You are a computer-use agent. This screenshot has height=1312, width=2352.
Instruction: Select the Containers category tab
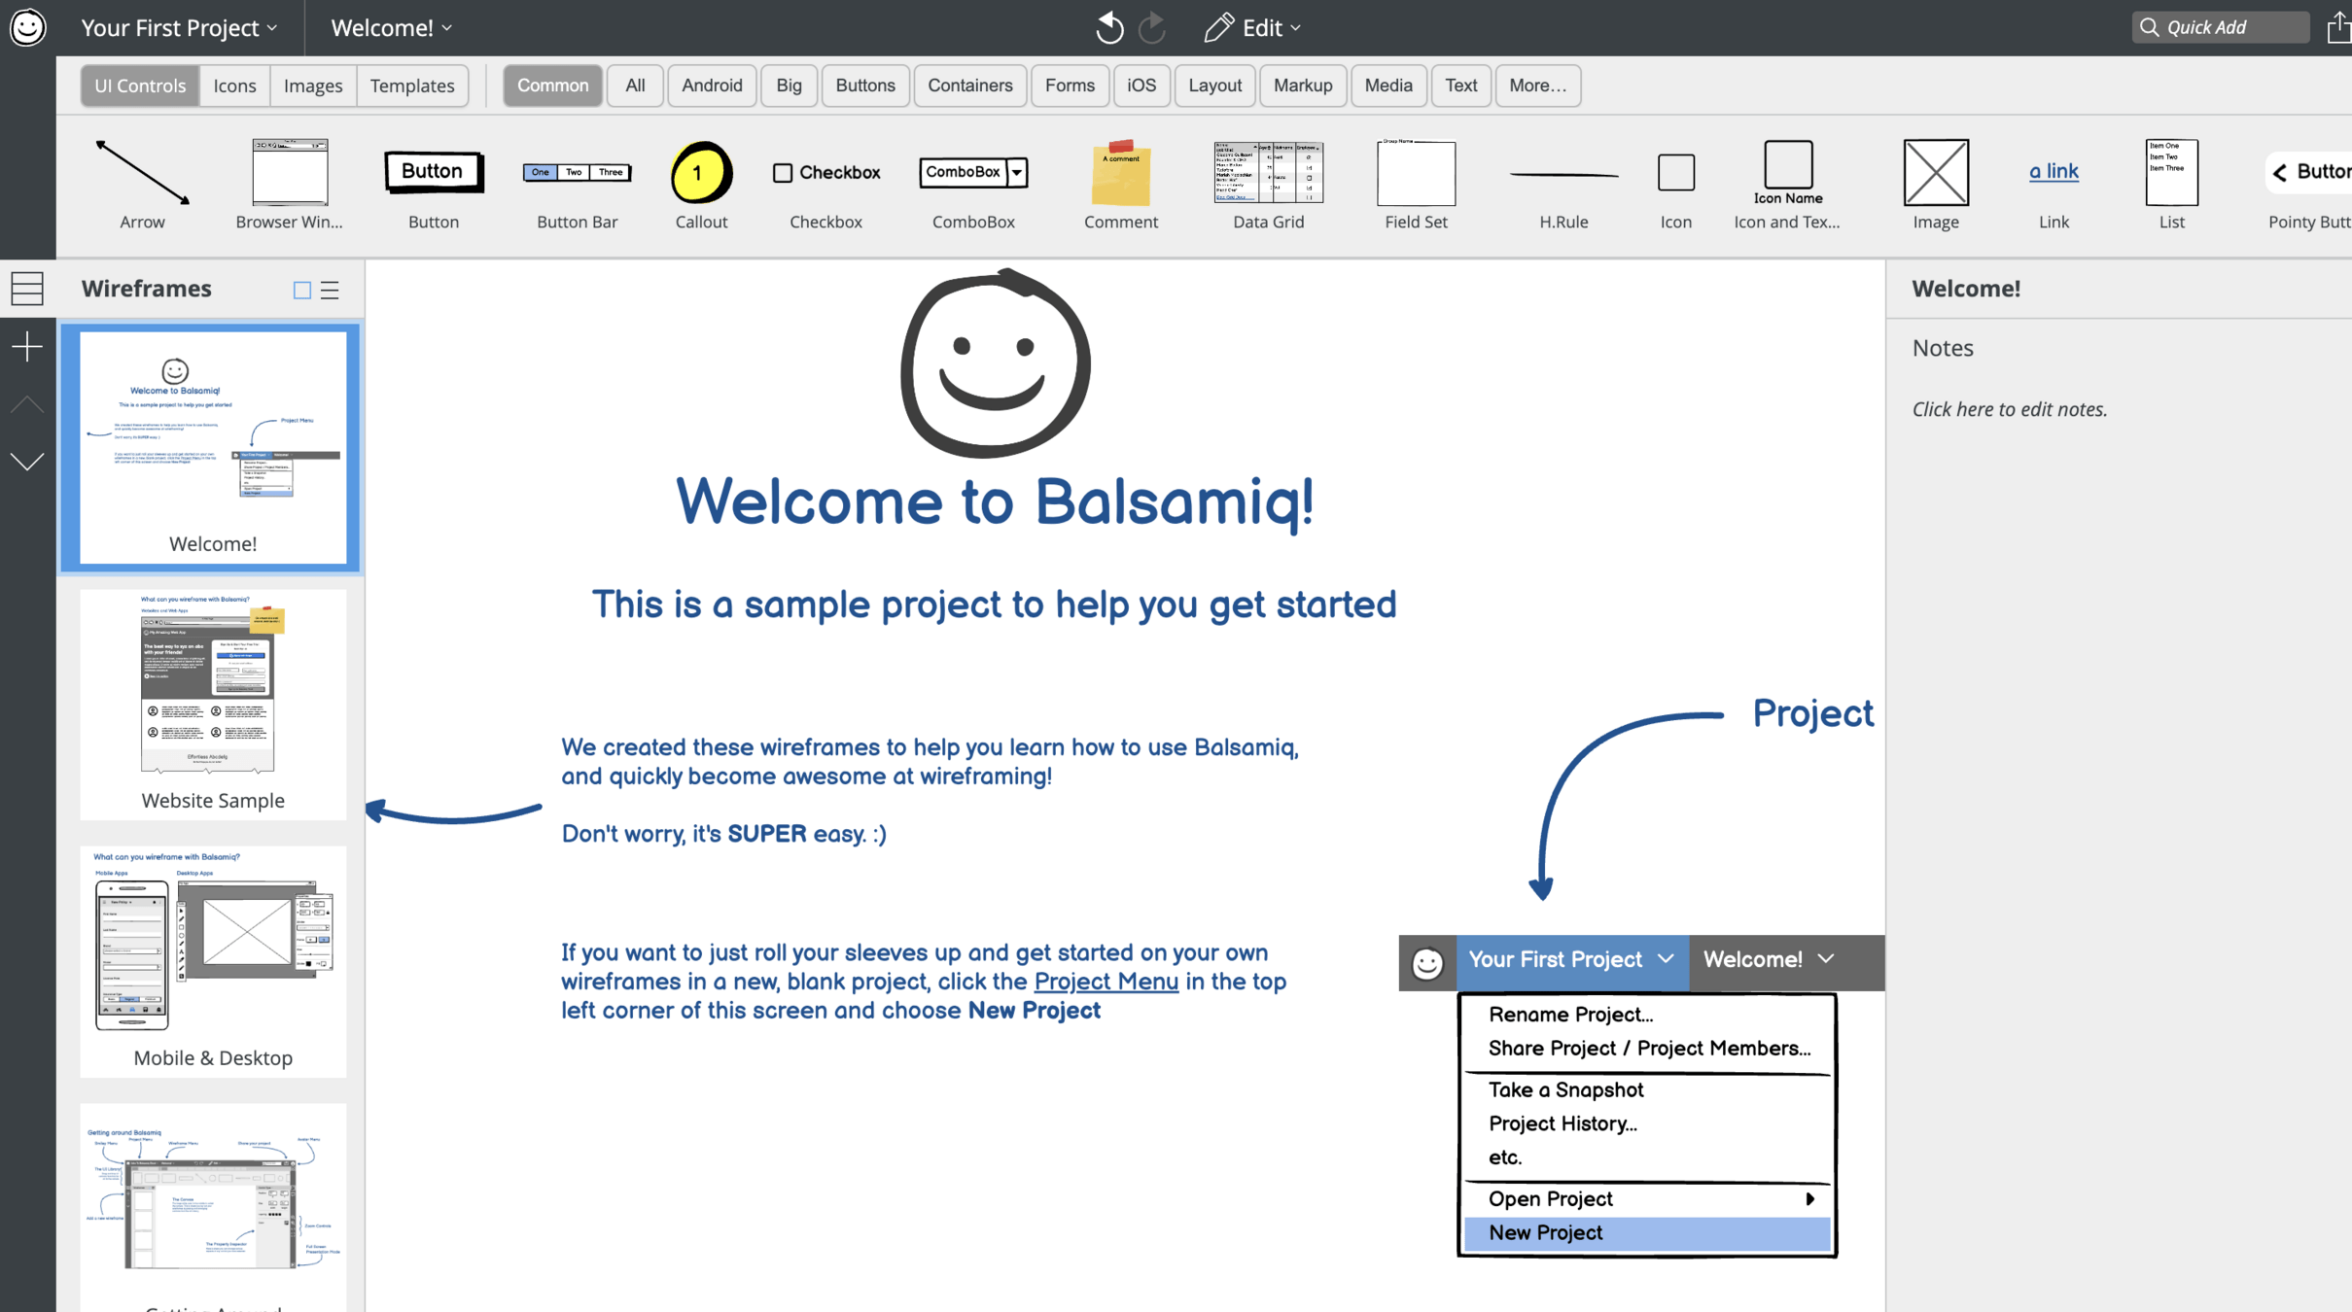[969, 86]
